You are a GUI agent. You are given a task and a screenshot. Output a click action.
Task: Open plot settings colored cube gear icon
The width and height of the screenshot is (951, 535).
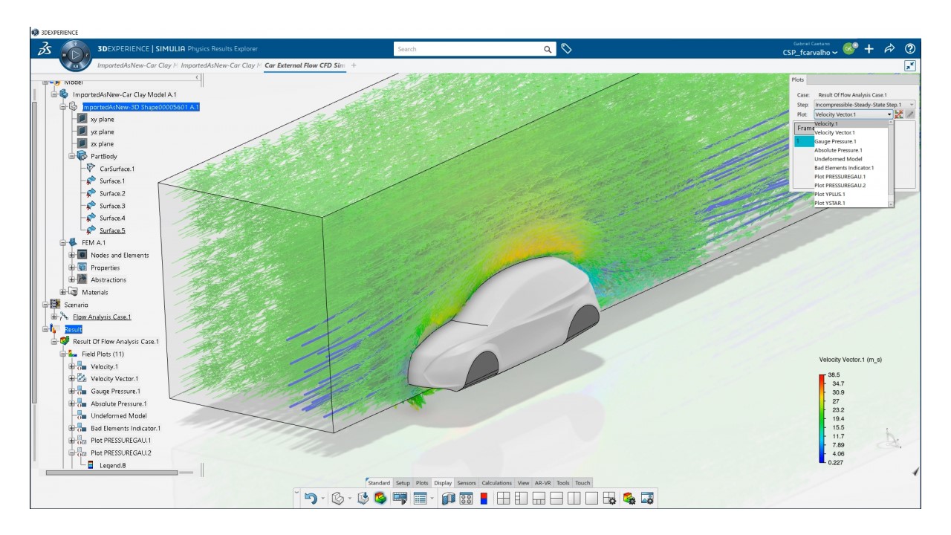click(629, 499)
